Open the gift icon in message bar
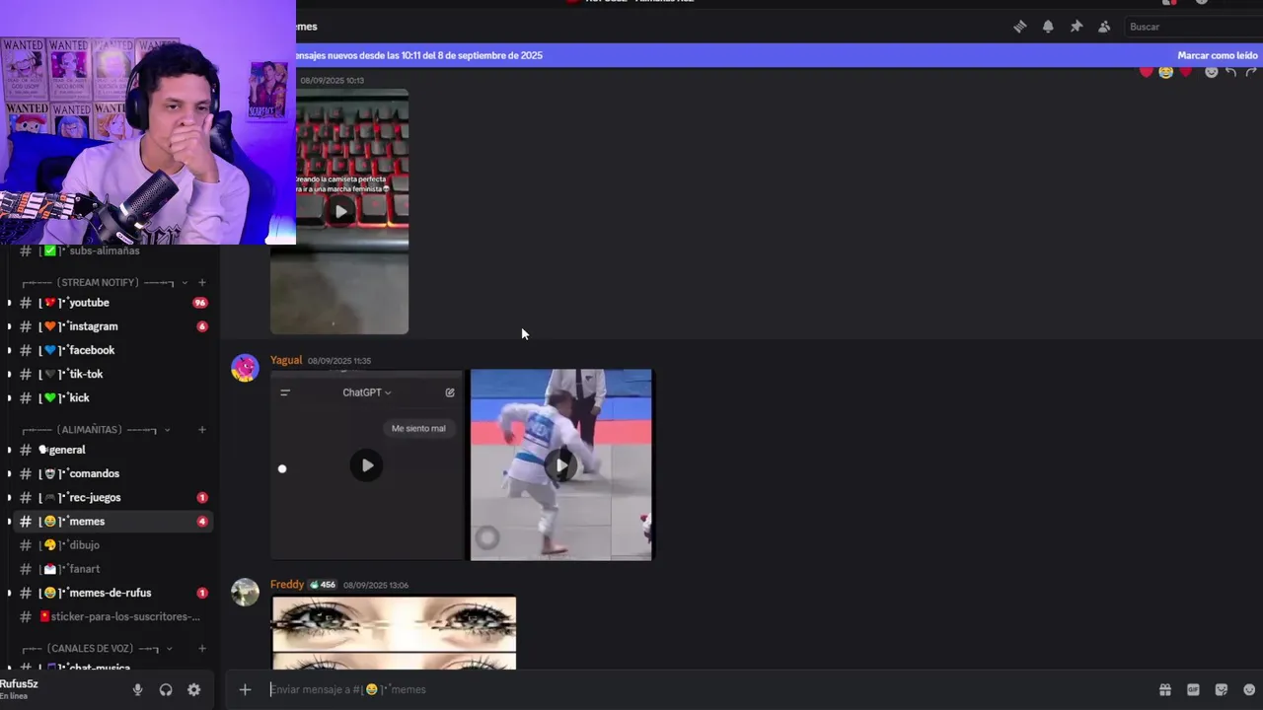1263x710 pixels. pos(1165,689)
